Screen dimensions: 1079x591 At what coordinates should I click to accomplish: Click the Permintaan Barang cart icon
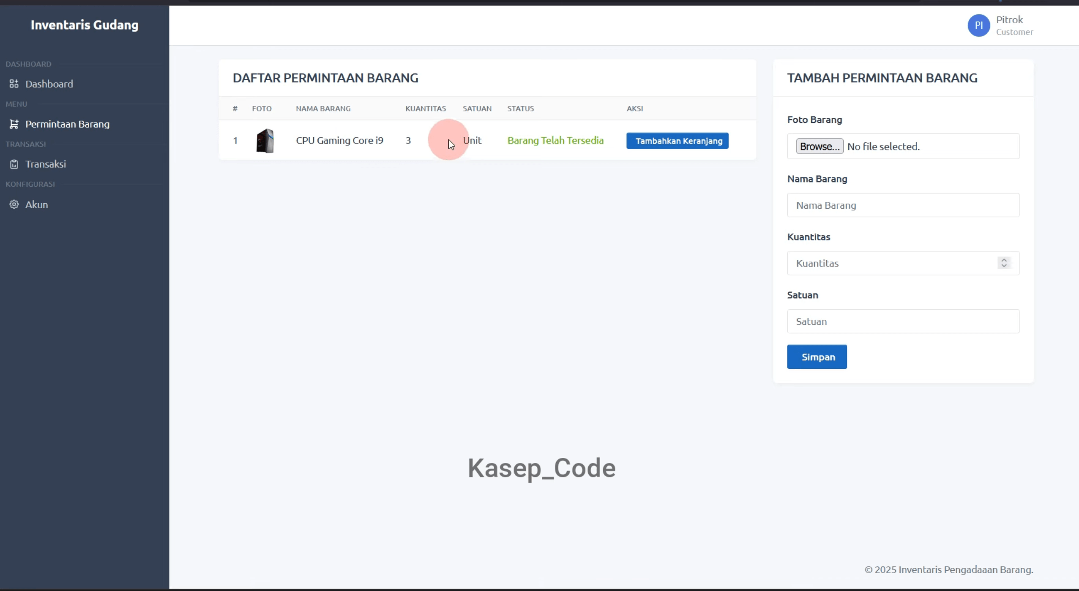14,124
